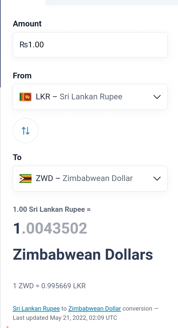Image resolution: width=178 pixels, height=328 pixels.
Task: Click the LKR currency code text
Action: tap(43, 97)
